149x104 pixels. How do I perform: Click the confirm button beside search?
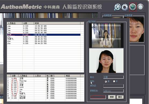[x=120, y=97]
